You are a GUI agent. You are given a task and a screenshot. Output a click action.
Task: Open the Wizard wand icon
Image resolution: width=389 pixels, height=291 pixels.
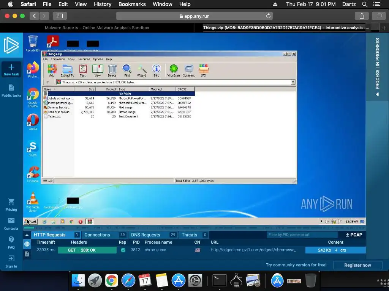tap(142, 70)
